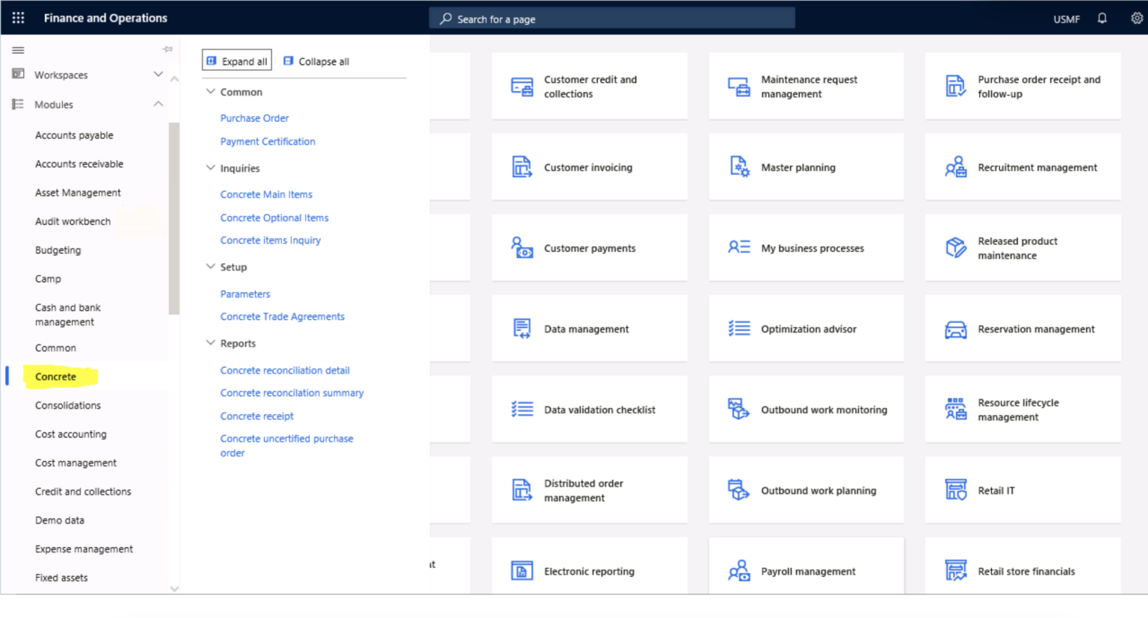This screenshot has width=1148, height=618.
Task: Click the Reservation management car icon
Action: pos(956,329)
